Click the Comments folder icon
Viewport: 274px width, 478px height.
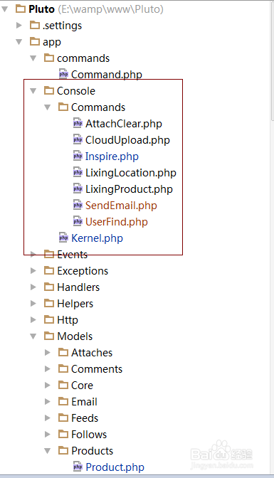[63, 368]
